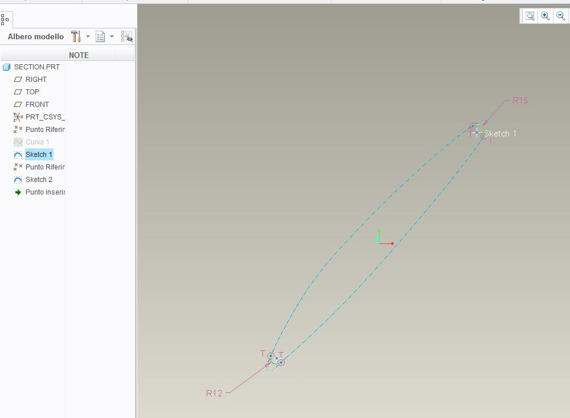Viewport: 570px width, 418px height.
Task: Click the NOTE column header
Action: click(78, 55)
